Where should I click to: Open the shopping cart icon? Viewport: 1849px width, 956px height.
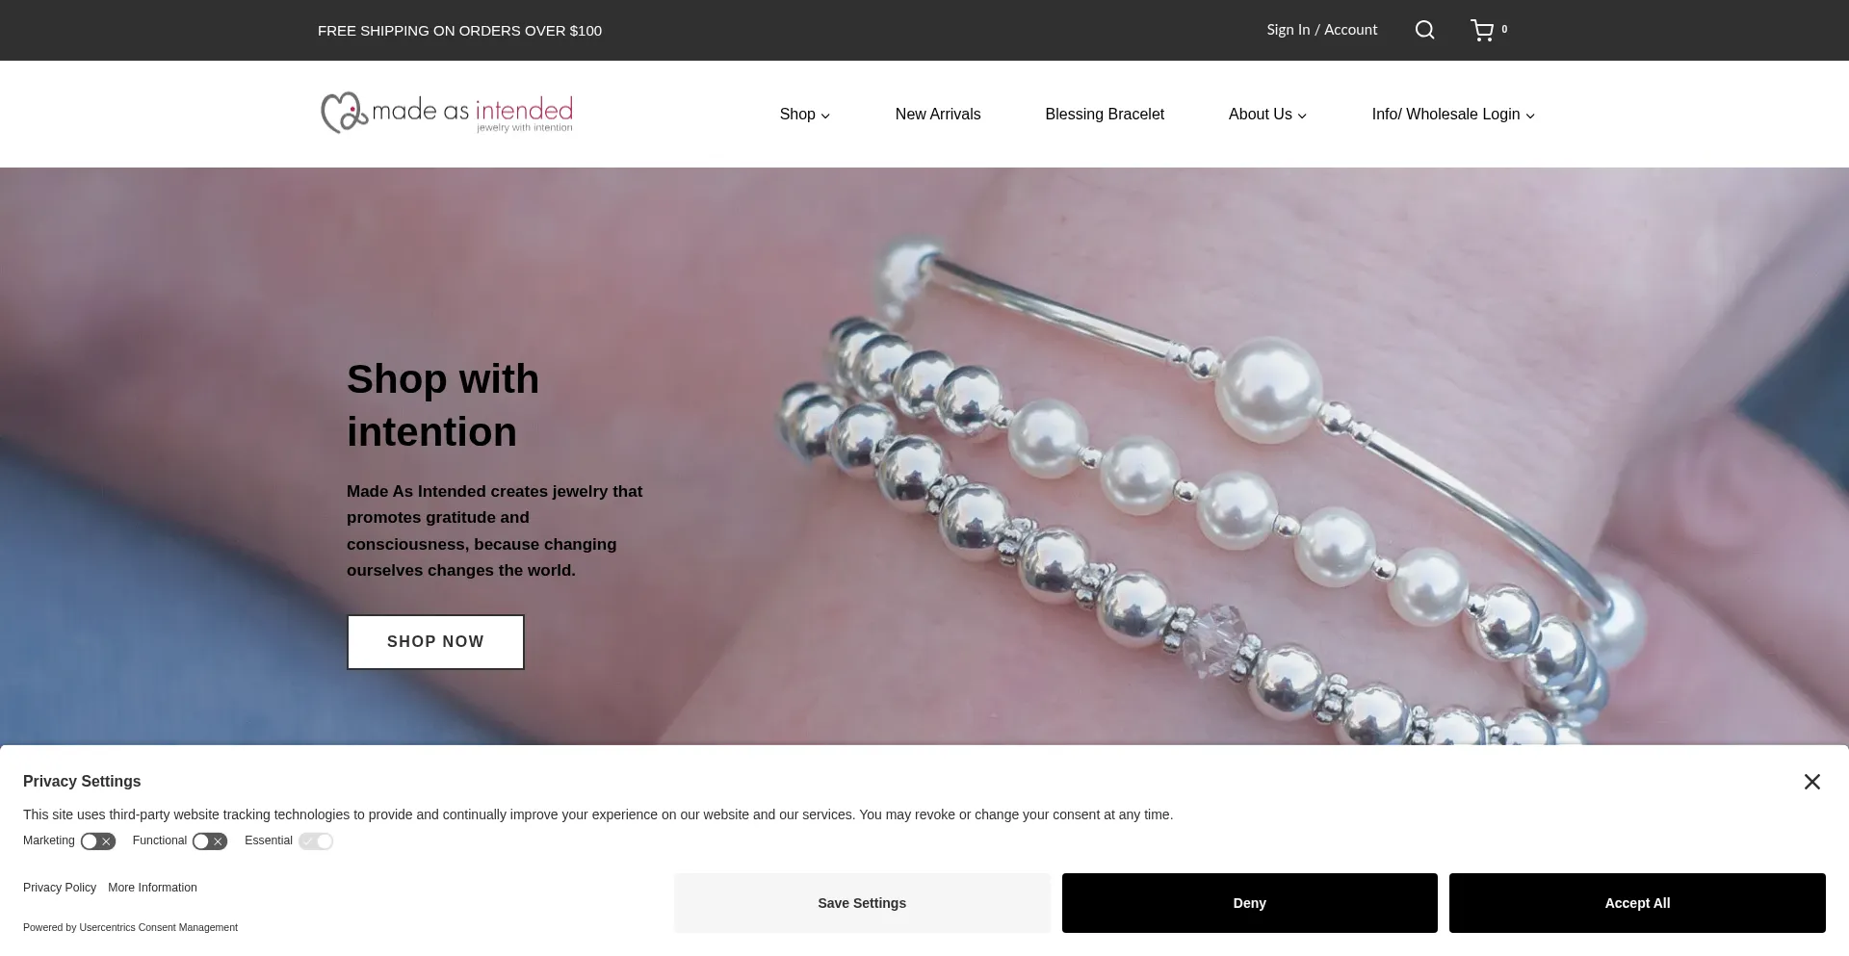[x=1482, y=30]
